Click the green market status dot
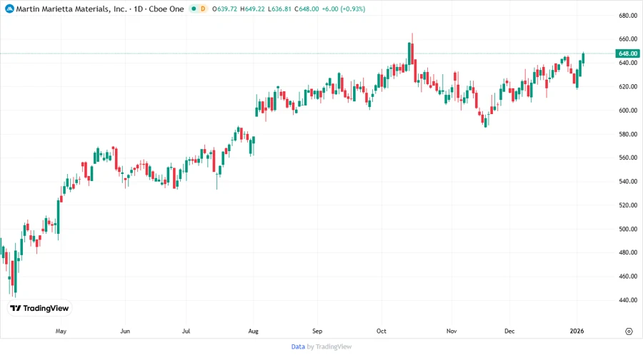 194,9
